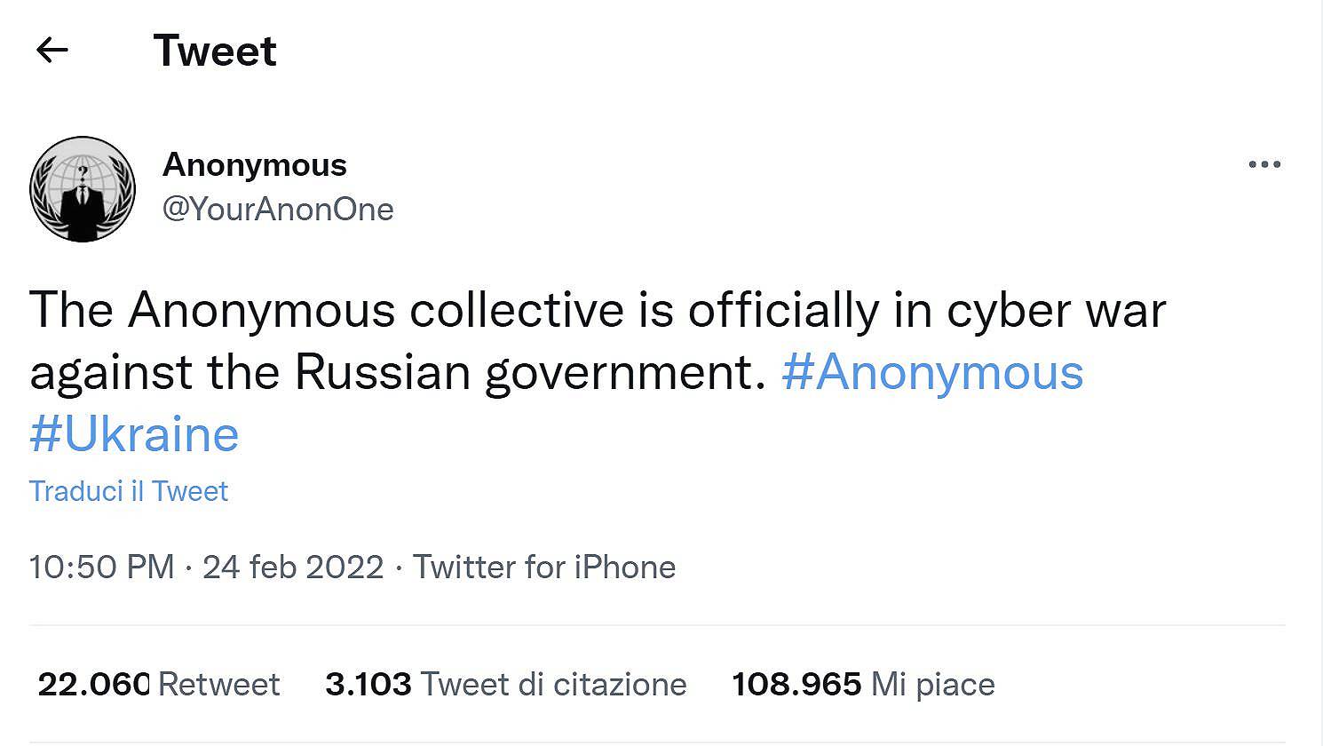1323x746 pixels.
Task: Click the Tweet di citazione label
Action: coord(554,684)
